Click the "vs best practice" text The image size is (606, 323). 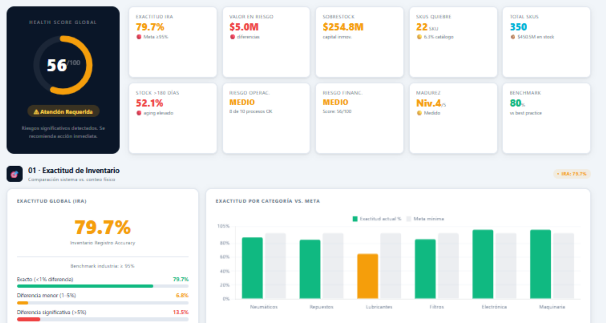526,113
